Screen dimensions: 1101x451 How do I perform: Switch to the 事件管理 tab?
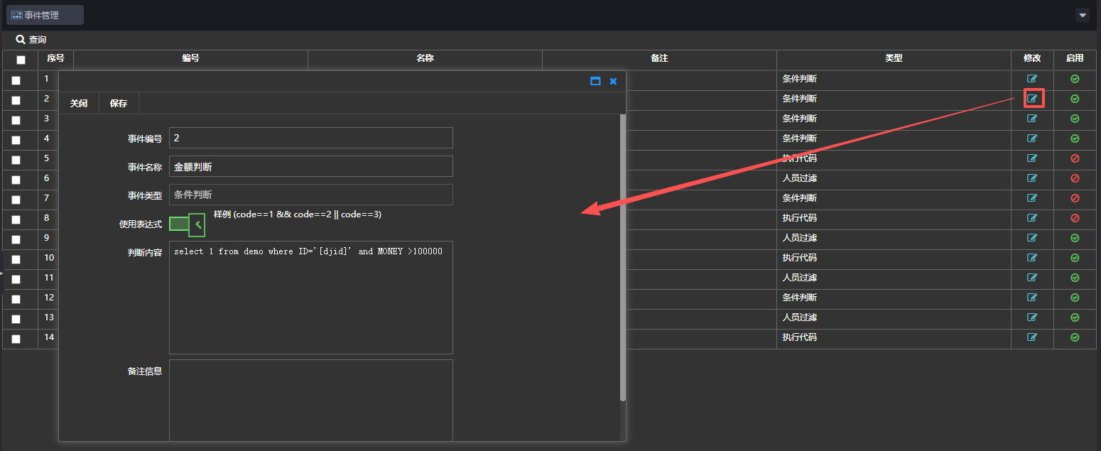[45, 15]
